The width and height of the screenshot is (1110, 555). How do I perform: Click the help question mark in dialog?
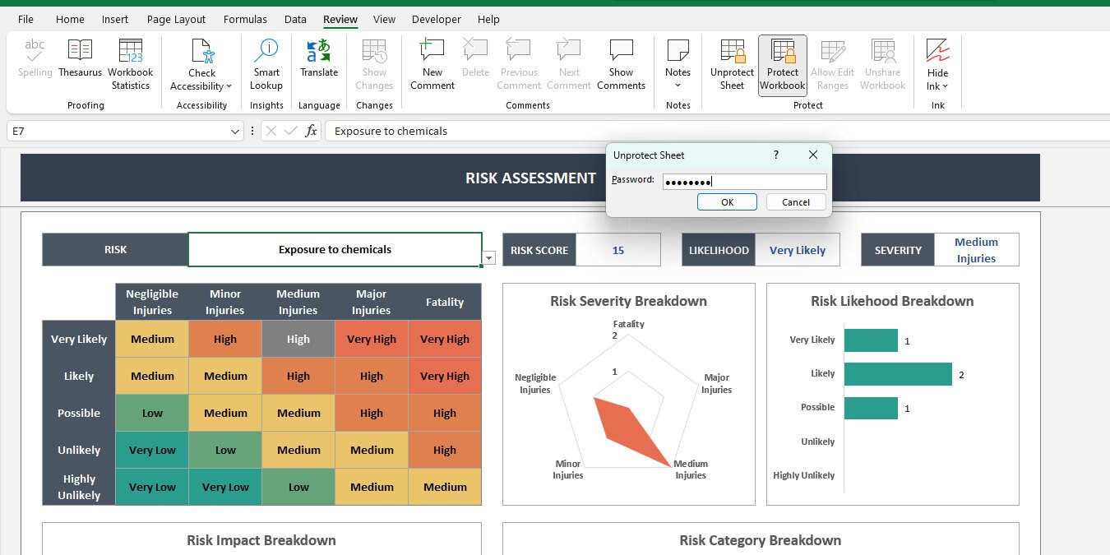pos(776,155)
